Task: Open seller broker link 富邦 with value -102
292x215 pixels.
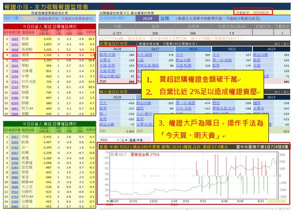Action: [103, 119]
